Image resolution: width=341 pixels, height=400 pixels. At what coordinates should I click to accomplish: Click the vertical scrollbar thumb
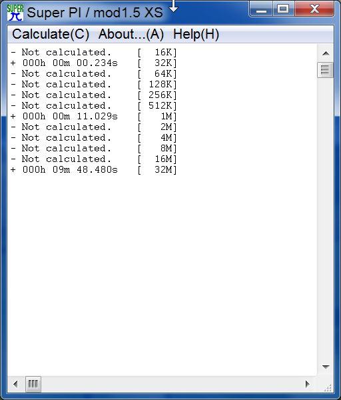326,69
